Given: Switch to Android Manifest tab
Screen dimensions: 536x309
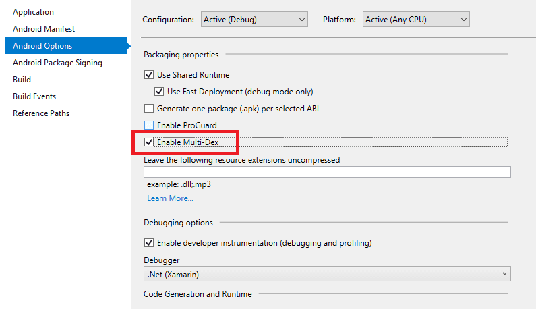Looking at the screenshot, I should coord(44,29).
